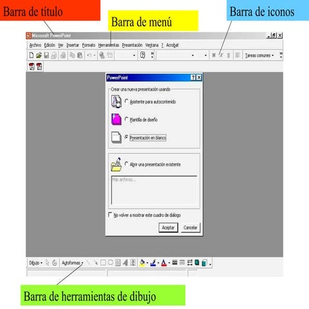This screenshot has height=309, width=309.
Task: Click the Office Assistant help icon
Action: click(142, 55)
